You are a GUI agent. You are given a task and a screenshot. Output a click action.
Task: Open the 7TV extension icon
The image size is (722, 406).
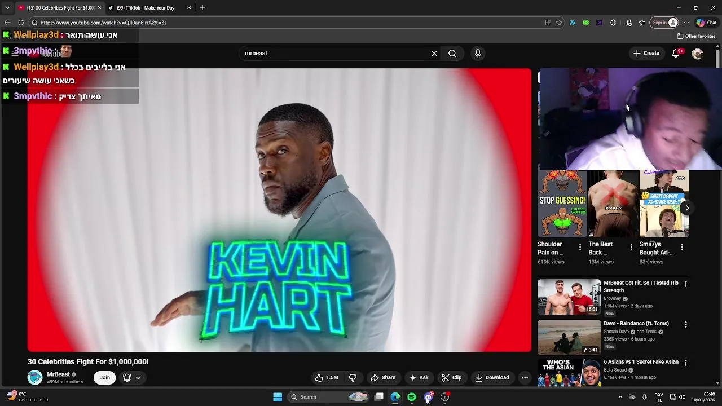(x=572, y=23)
